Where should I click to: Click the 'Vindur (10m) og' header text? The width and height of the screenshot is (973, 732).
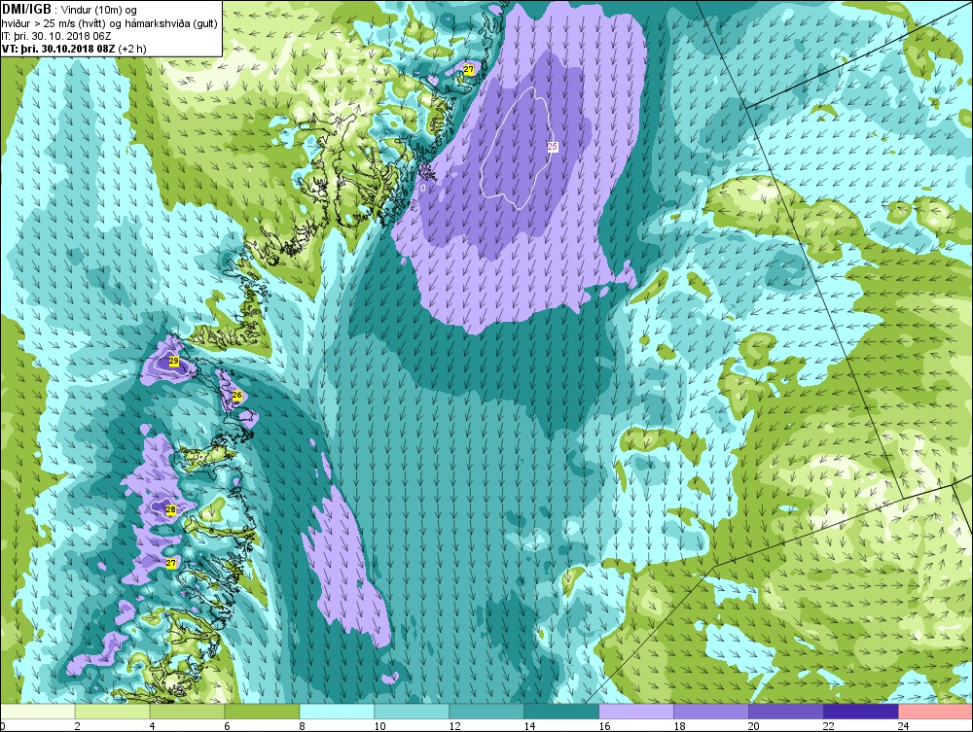pos(100,10)
